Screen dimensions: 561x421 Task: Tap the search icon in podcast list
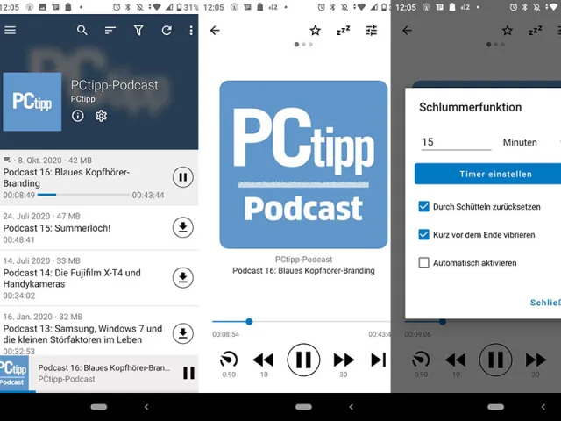coord(82,31)
